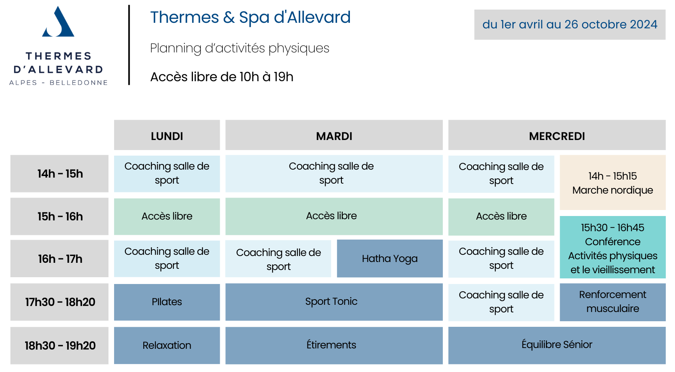Select the 14h - 15h time slot
The height and width of the screenshot is (372, 675).
click(59, 174)
